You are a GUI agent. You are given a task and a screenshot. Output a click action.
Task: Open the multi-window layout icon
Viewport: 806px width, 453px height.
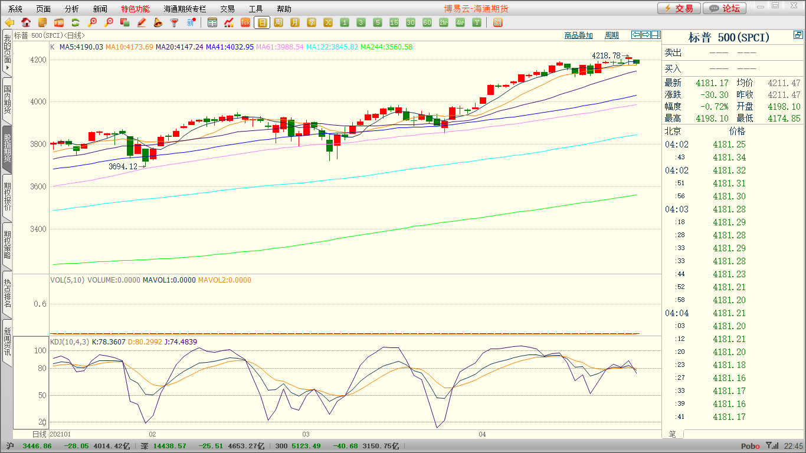[x=498, y=22]
